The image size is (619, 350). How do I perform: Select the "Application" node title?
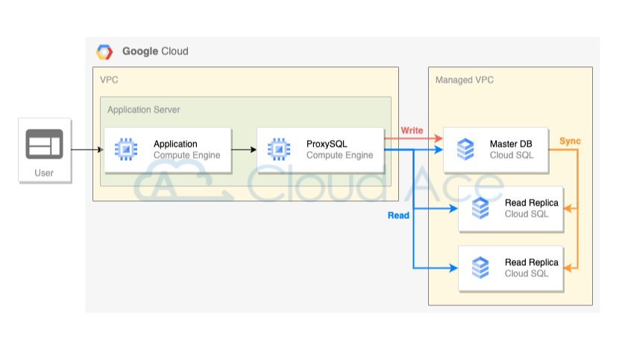tap(175, 144)
